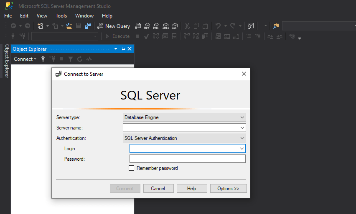Click the Parse checkmark icon

click(x=147, y=36)
